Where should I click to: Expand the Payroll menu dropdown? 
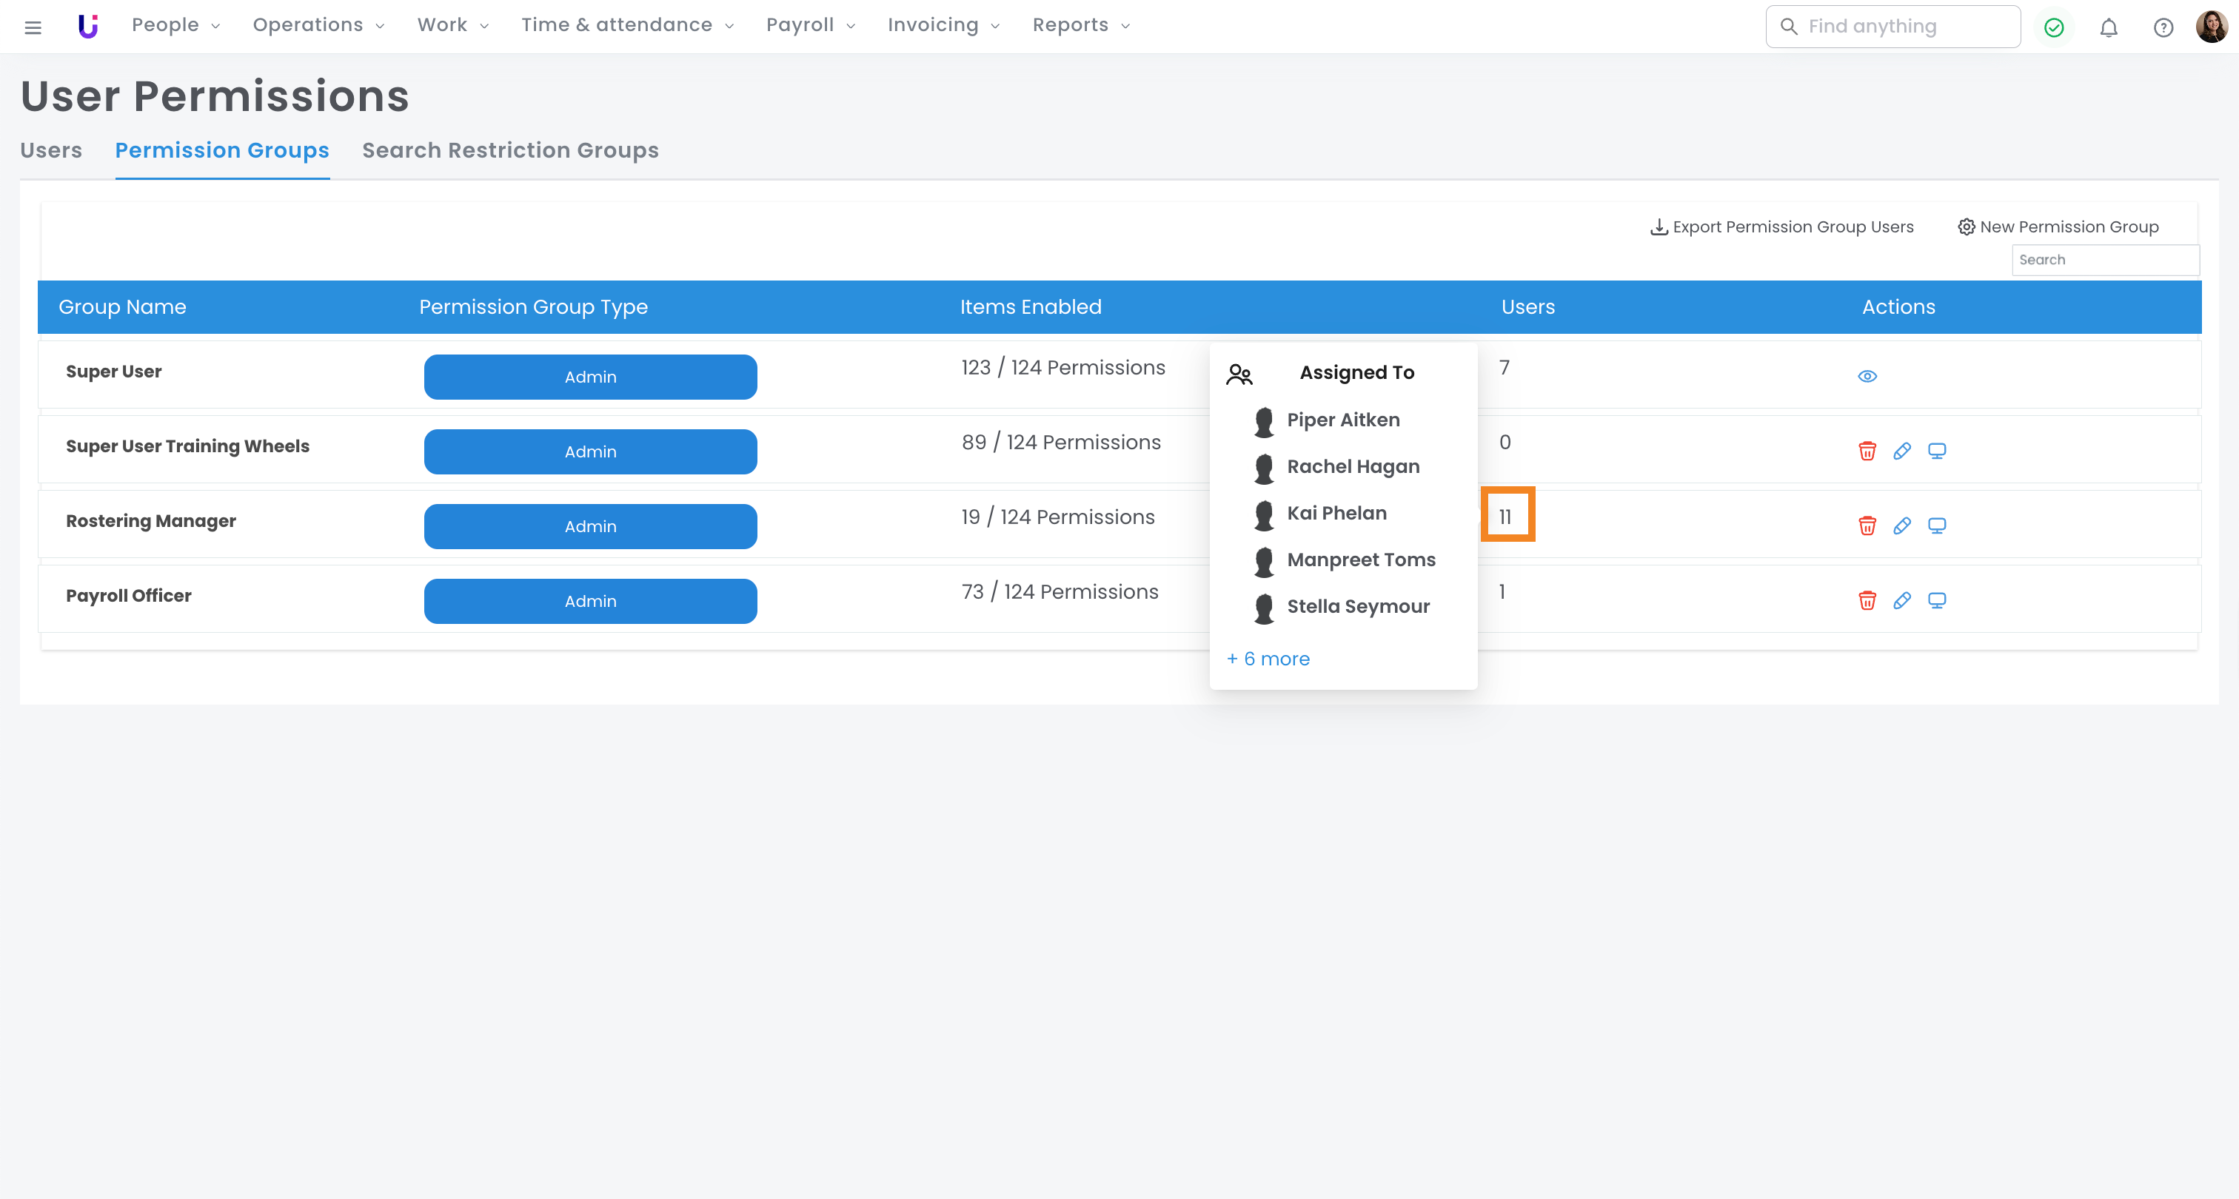[810, 25]
